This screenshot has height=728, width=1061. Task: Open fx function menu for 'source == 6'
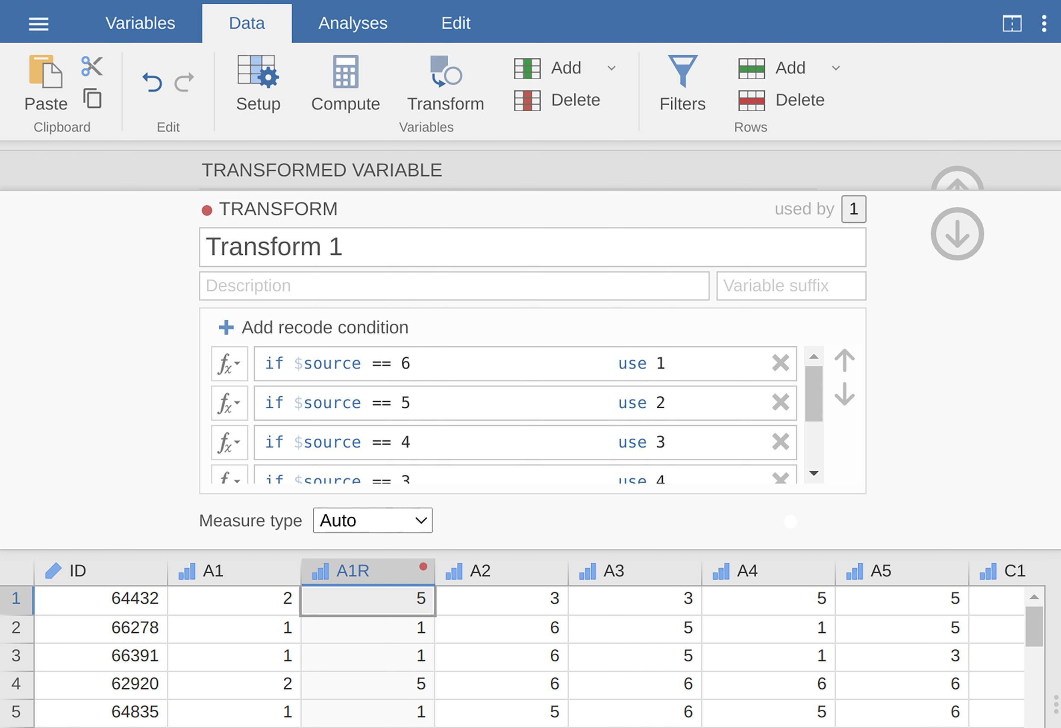229,363
